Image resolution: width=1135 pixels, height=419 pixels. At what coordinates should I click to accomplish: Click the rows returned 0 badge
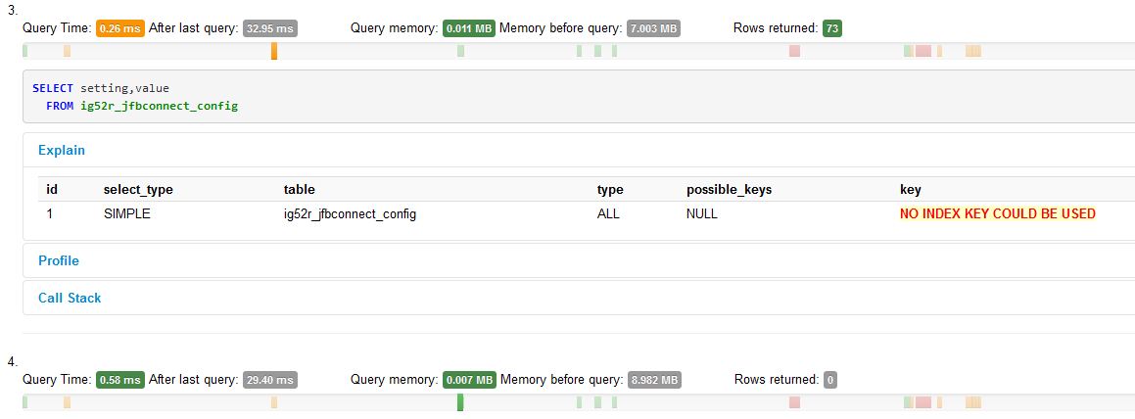pos(830,379)
